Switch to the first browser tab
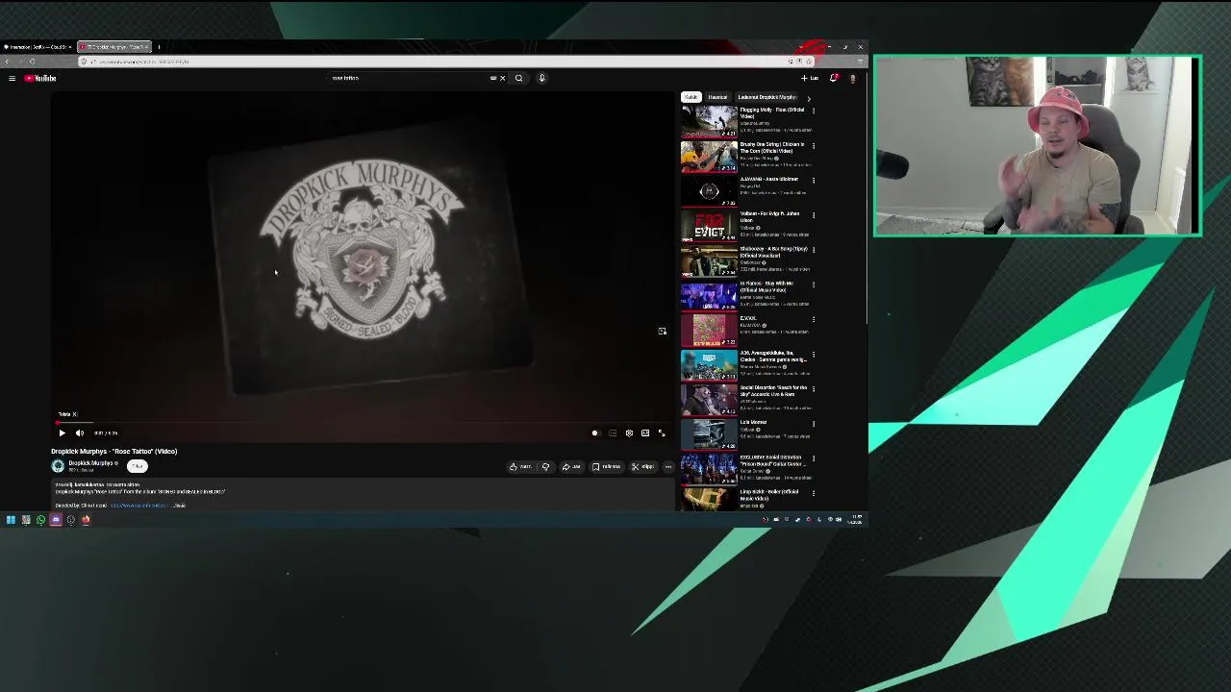This screenshot has width=1231, height=692. 37,47
